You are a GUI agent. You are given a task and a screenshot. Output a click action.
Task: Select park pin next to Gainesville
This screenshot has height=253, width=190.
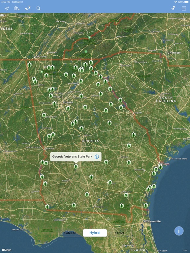[81, 81]
